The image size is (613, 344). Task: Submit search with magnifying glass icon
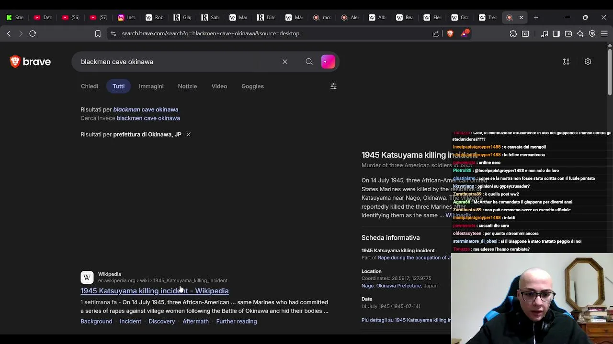point(309,62)
